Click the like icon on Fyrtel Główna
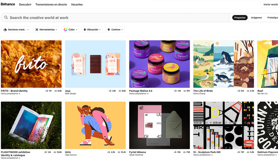Screen dimensions: 278x159 tap(176, 152)
